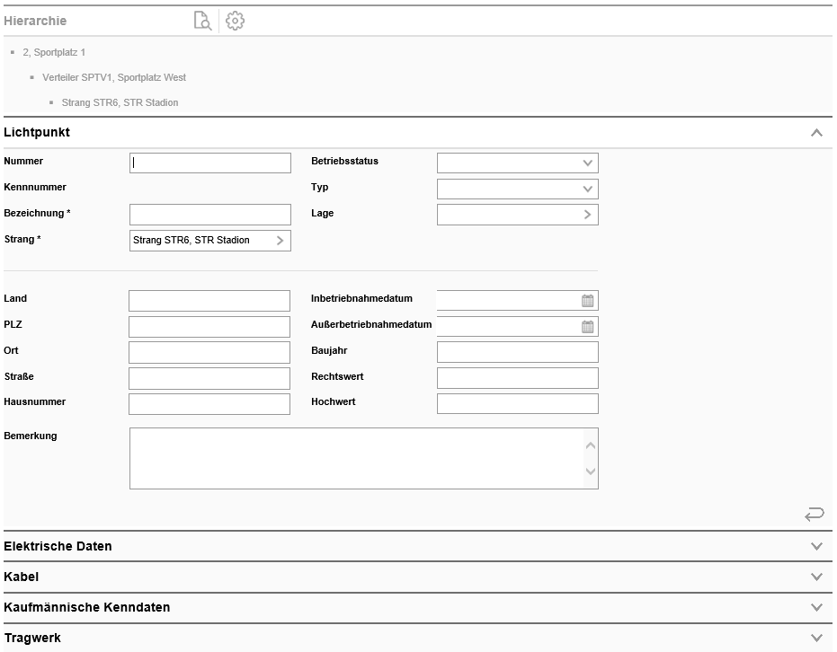Expand the Tragwerk section
This screenshot has width=837, height=652.
pos(815,638)
